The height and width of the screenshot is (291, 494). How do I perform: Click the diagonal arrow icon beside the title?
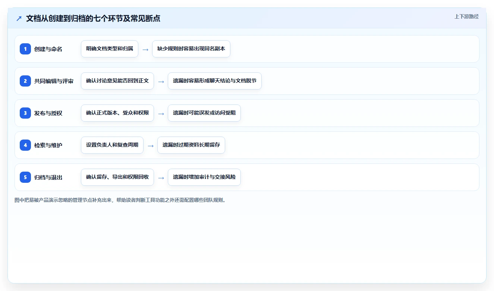click(19, 19)
